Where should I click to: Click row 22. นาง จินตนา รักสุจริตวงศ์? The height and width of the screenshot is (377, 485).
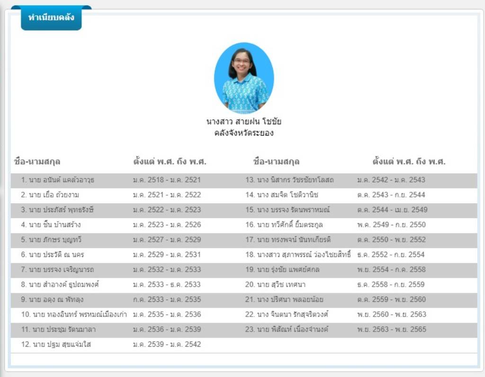pyautogui.click(x=287, y=314)
